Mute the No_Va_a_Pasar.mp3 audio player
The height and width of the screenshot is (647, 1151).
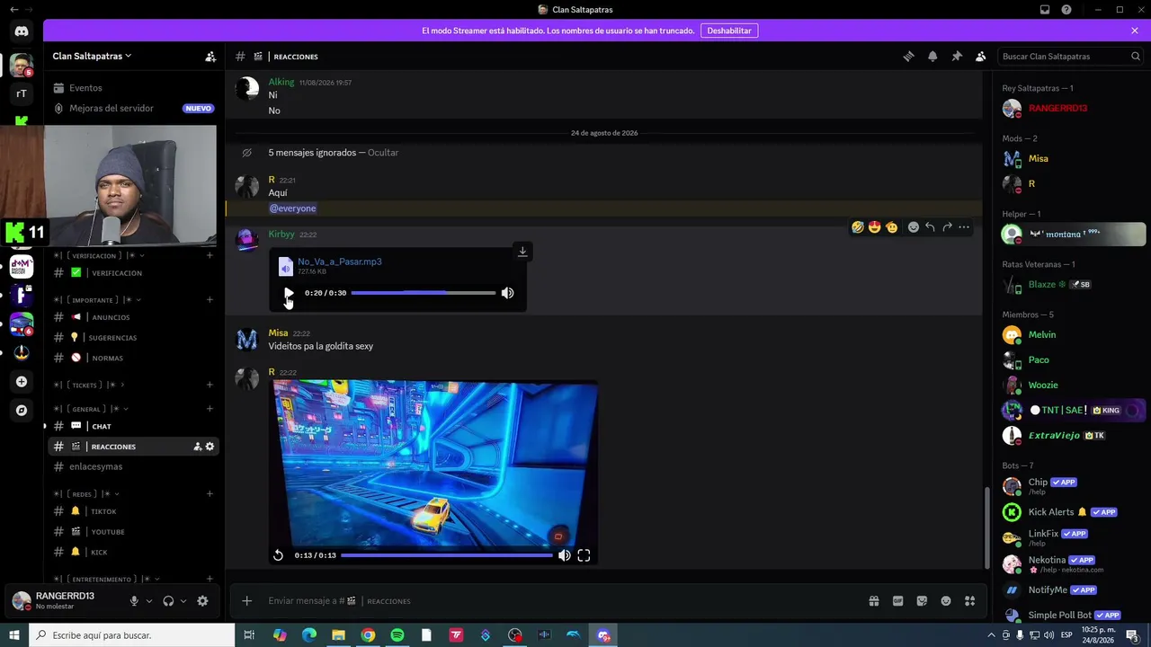(x=507, y=293)
